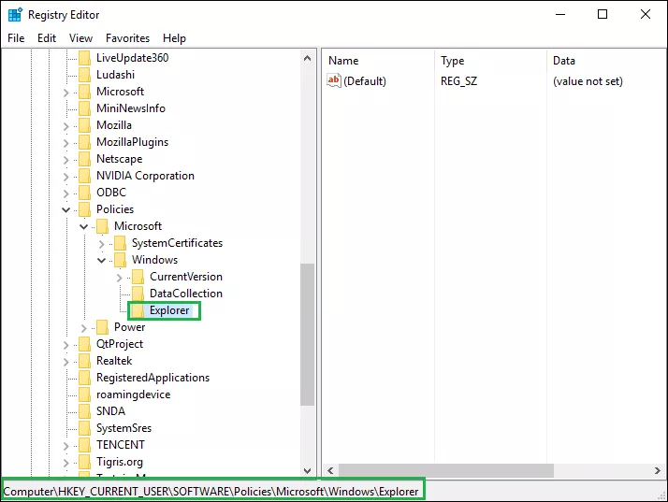Click the Ludashi folder icon
Screen dimensions: 668x502
point(85,75)
